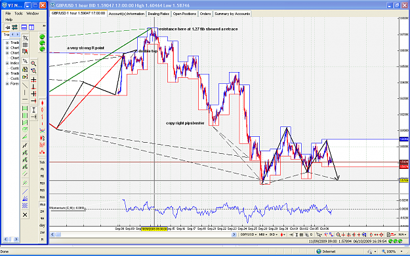Select the green vertical lines tool
The image size is (410, 256).
coord(25,115)
